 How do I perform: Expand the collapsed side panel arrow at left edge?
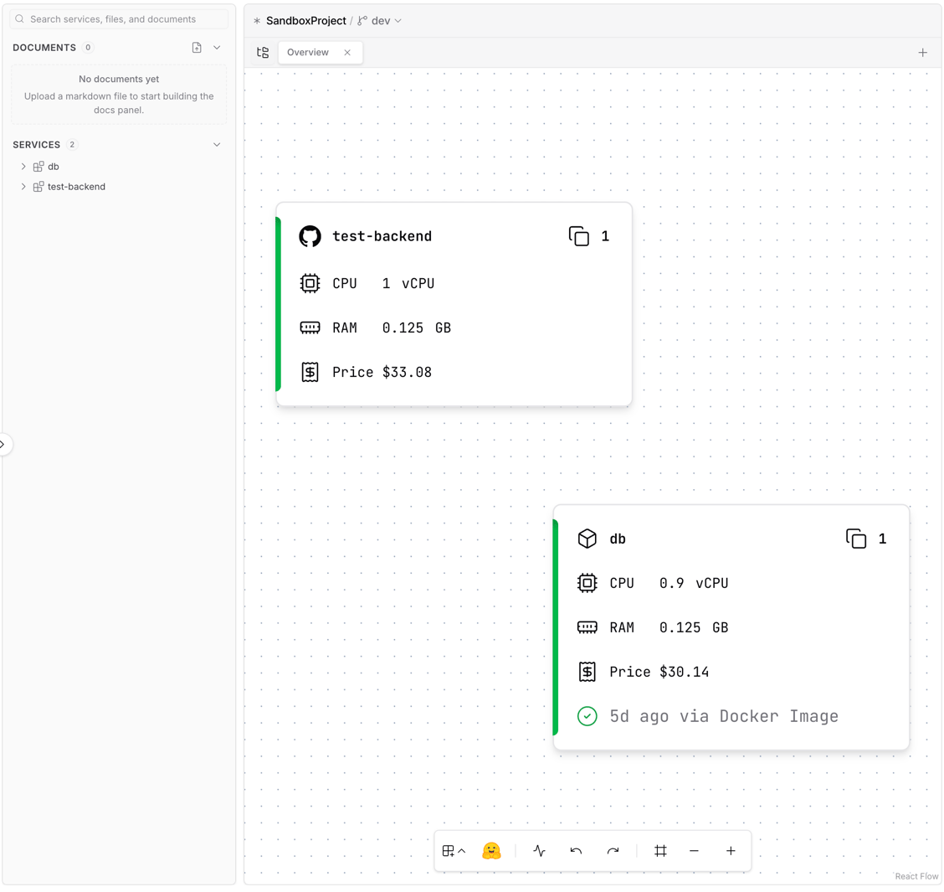click(3, 445)
